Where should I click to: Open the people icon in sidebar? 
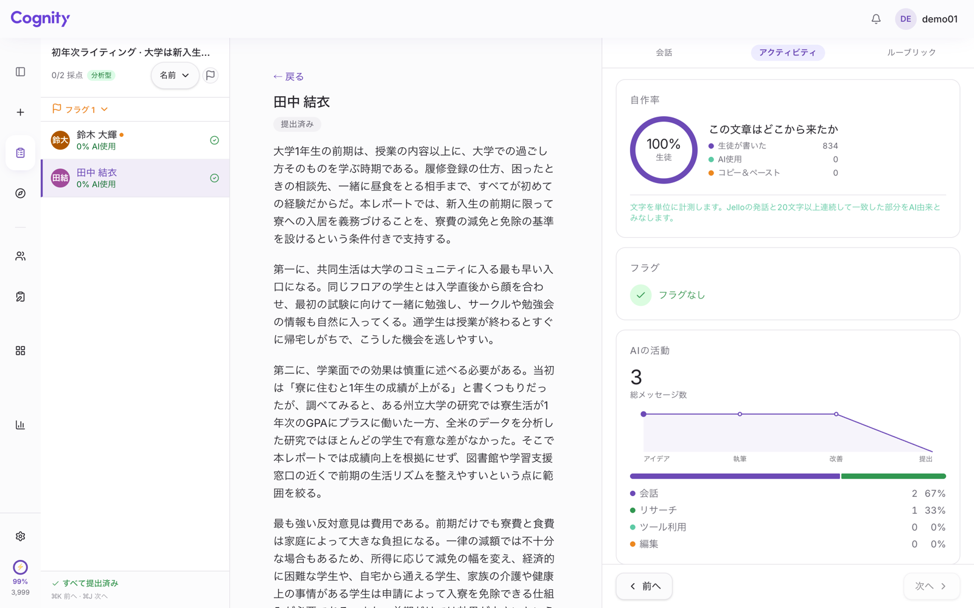pyautogui.click(x=20, y=256)
